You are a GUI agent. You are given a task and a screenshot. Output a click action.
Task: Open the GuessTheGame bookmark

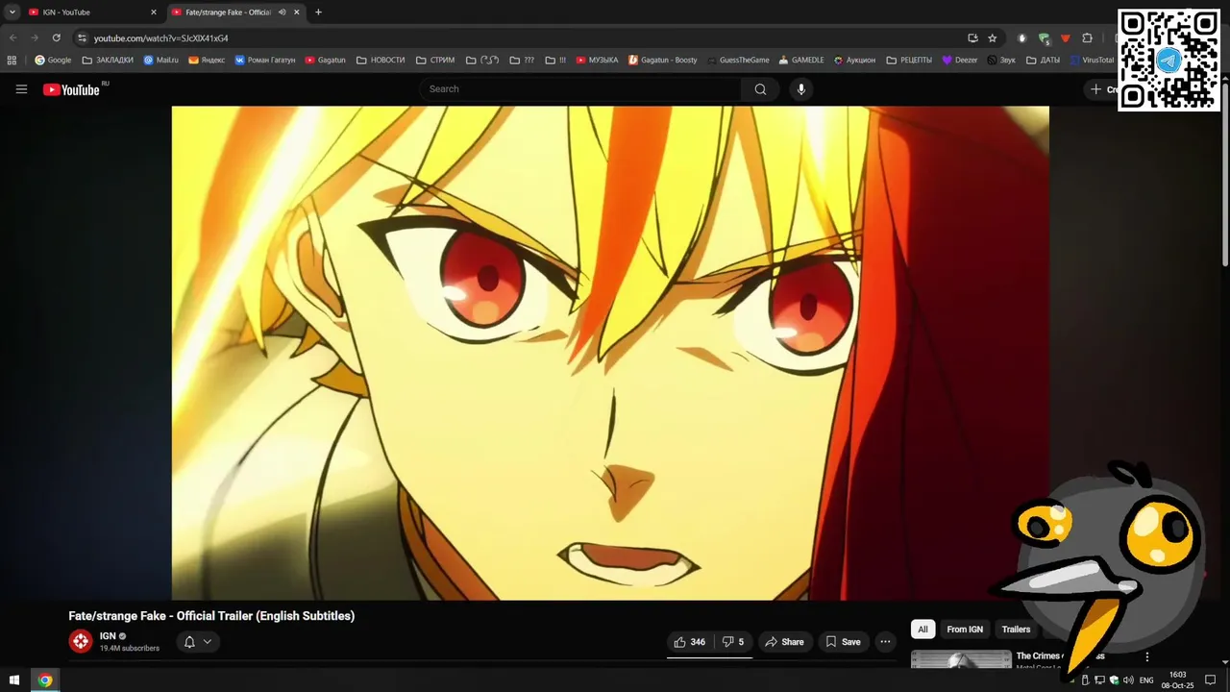click(x=738, y=60)
